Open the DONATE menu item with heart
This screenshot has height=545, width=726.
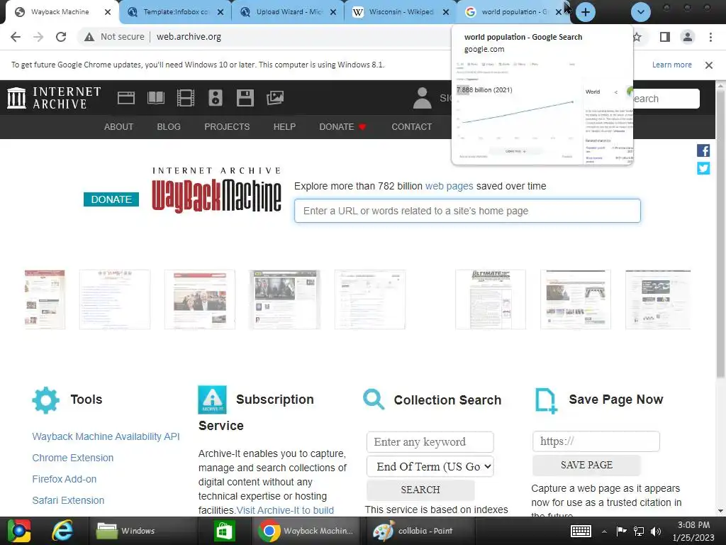pyautogui.click(x=342, y=126)
